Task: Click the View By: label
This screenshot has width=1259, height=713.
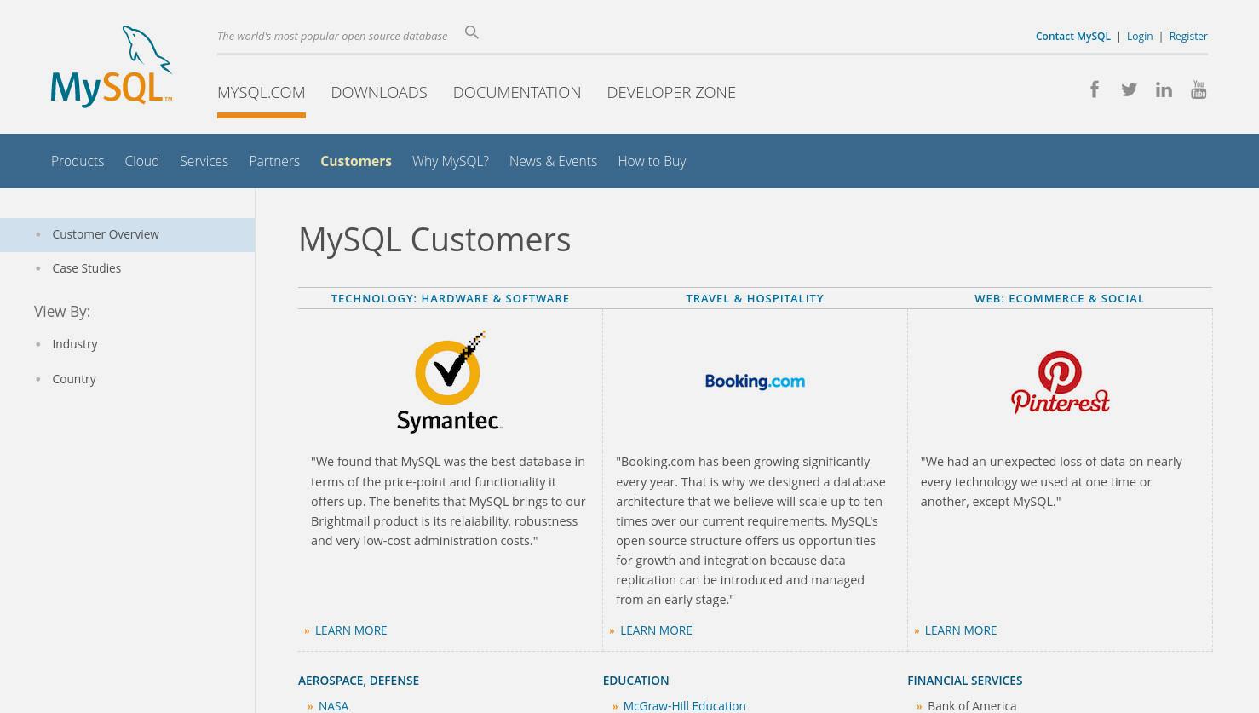Action: pos(62,312)
